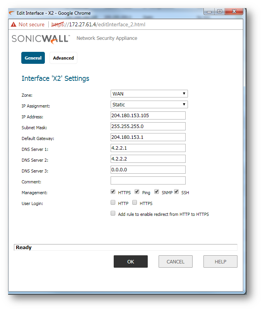Disable SNMP management checkbox
This screenshot has height=311, width=263.
point(157,192)
